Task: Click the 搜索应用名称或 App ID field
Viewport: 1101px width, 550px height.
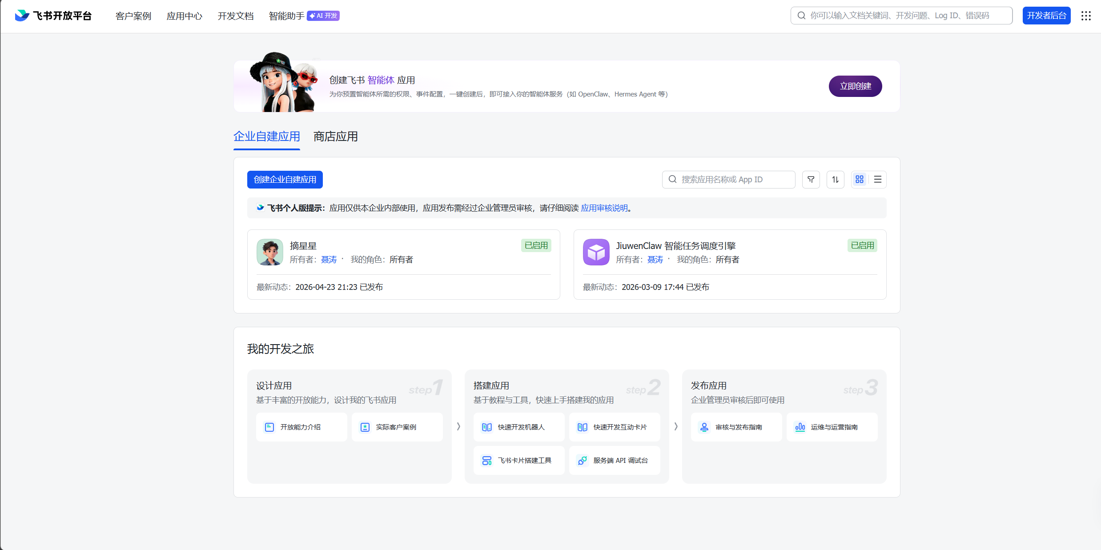Action: (728, 180)
